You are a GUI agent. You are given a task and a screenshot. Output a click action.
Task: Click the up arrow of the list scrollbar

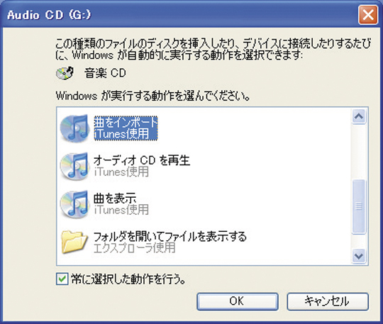(359, 116)
